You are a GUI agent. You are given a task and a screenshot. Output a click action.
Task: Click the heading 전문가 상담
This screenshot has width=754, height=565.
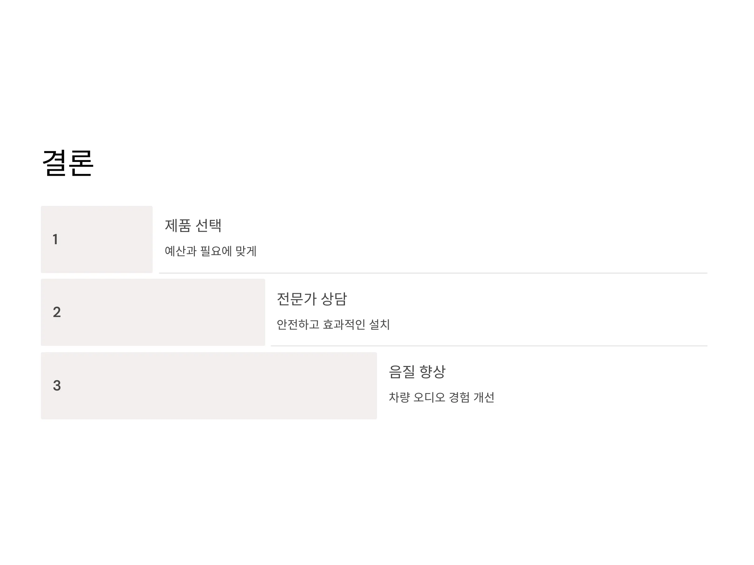pos(312,299)
